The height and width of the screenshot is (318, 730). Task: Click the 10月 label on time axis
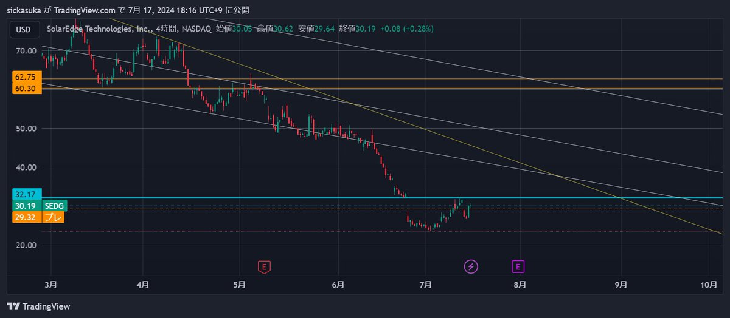coord(709,284)
